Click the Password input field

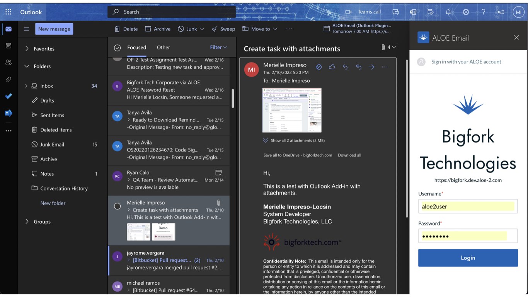tap(468, 236)
